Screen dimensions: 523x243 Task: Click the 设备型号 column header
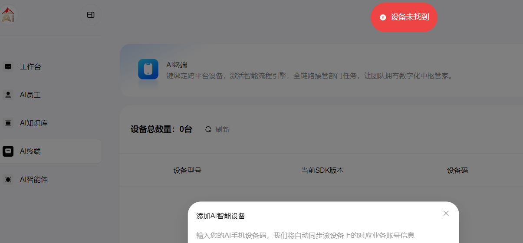(x=187, y=171)
